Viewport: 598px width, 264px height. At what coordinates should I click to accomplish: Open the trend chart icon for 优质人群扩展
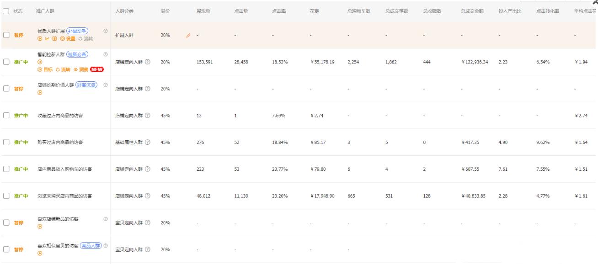[x=47, y=39]
